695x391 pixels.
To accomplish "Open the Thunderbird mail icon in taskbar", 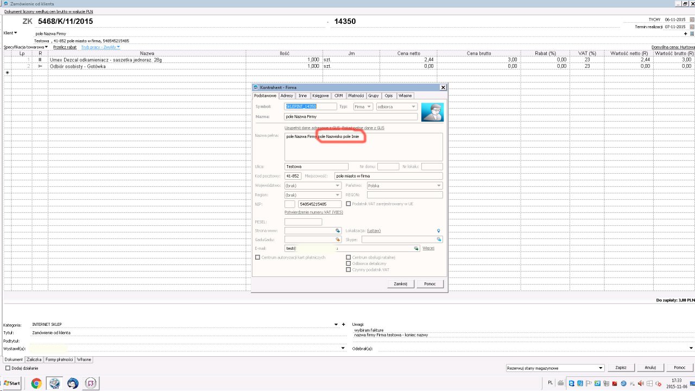I will pos(72,383).
